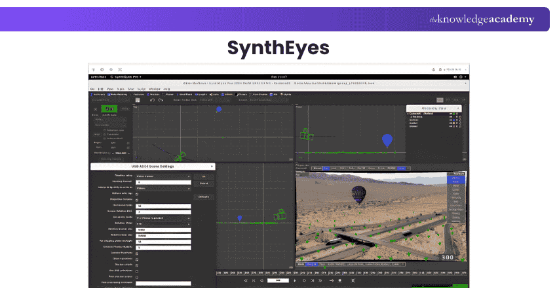Click OK in USD ASCII Scene Settings
557x294 pixels.
point(204,176)
